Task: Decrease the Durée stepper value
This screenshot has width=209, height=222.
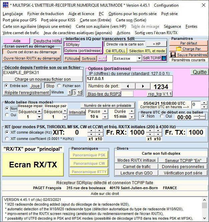Action: (x=132, y=117)
